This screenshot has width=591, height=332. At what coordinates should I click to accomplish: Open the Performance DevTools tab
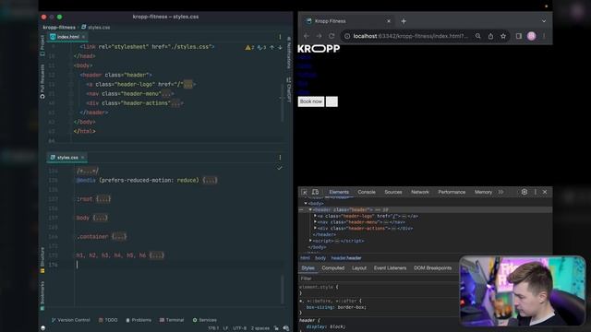[452, 192]
